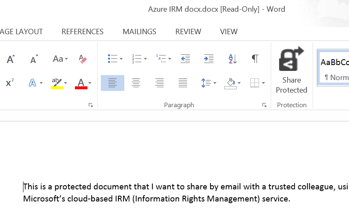This screenshot has width=349, height=219.
Task: Click the Grow Font icon
Action: click(x=10, y=59)
